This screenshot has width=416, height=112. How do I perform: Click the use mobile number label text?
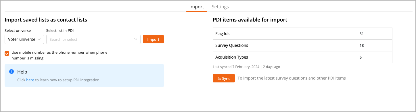(60, 55)
